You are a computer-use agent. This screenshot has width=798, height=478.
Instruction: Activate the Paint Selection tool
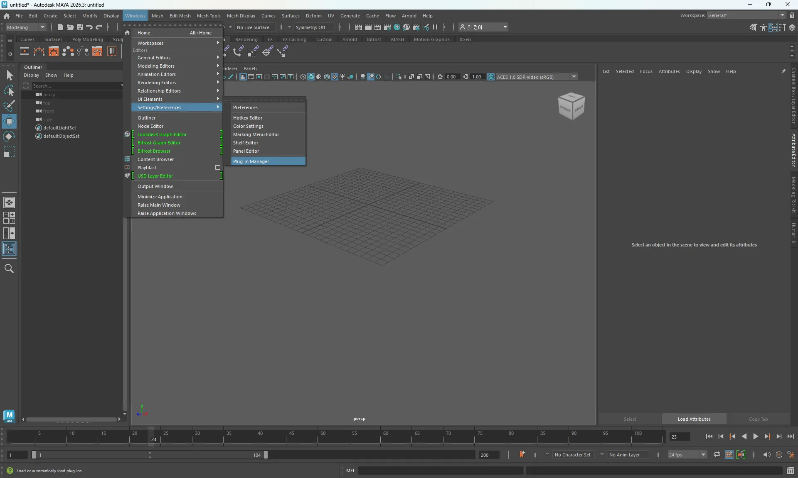[x=9, y=106]
